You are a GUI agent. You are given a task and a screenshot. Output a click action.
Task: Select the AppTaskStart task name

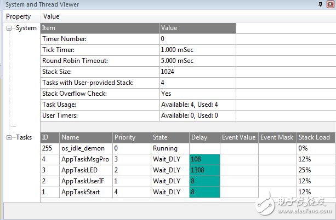click(x=81, y=192)
